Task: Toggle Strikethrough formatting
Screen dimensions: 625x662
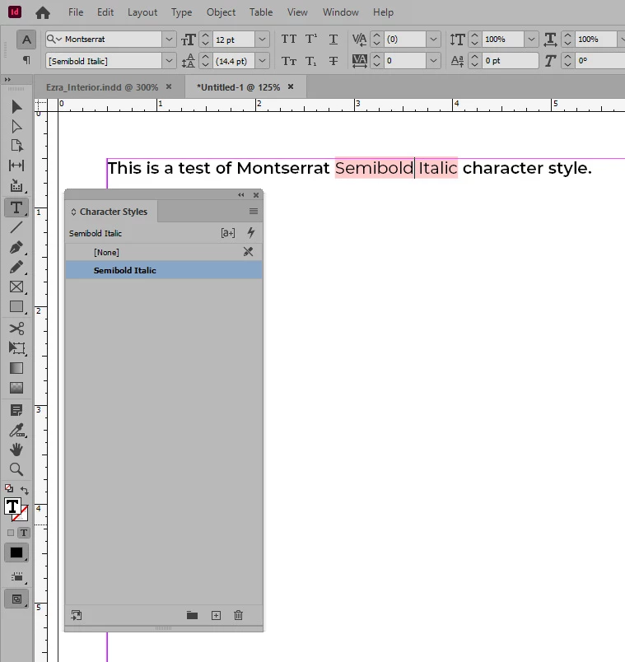Action: [333, 61]
